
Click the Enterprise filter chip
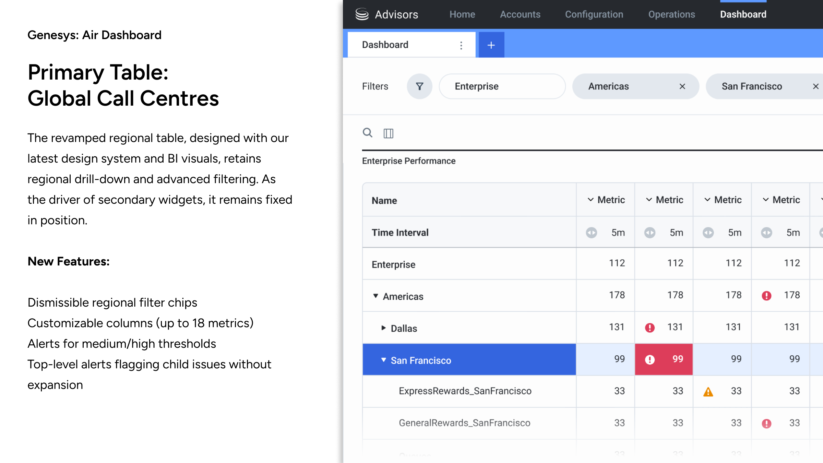click(502, 86)
